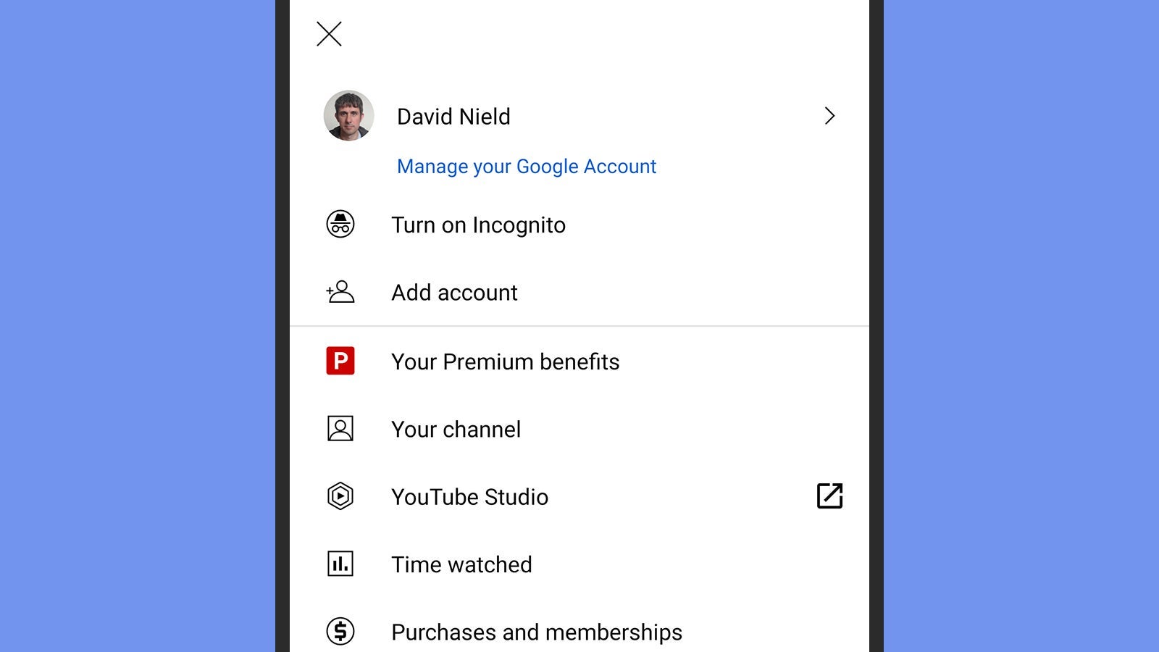The image size is (1159, 652).
Task: Open Your Premium benefits
Action: coord(505,361)
